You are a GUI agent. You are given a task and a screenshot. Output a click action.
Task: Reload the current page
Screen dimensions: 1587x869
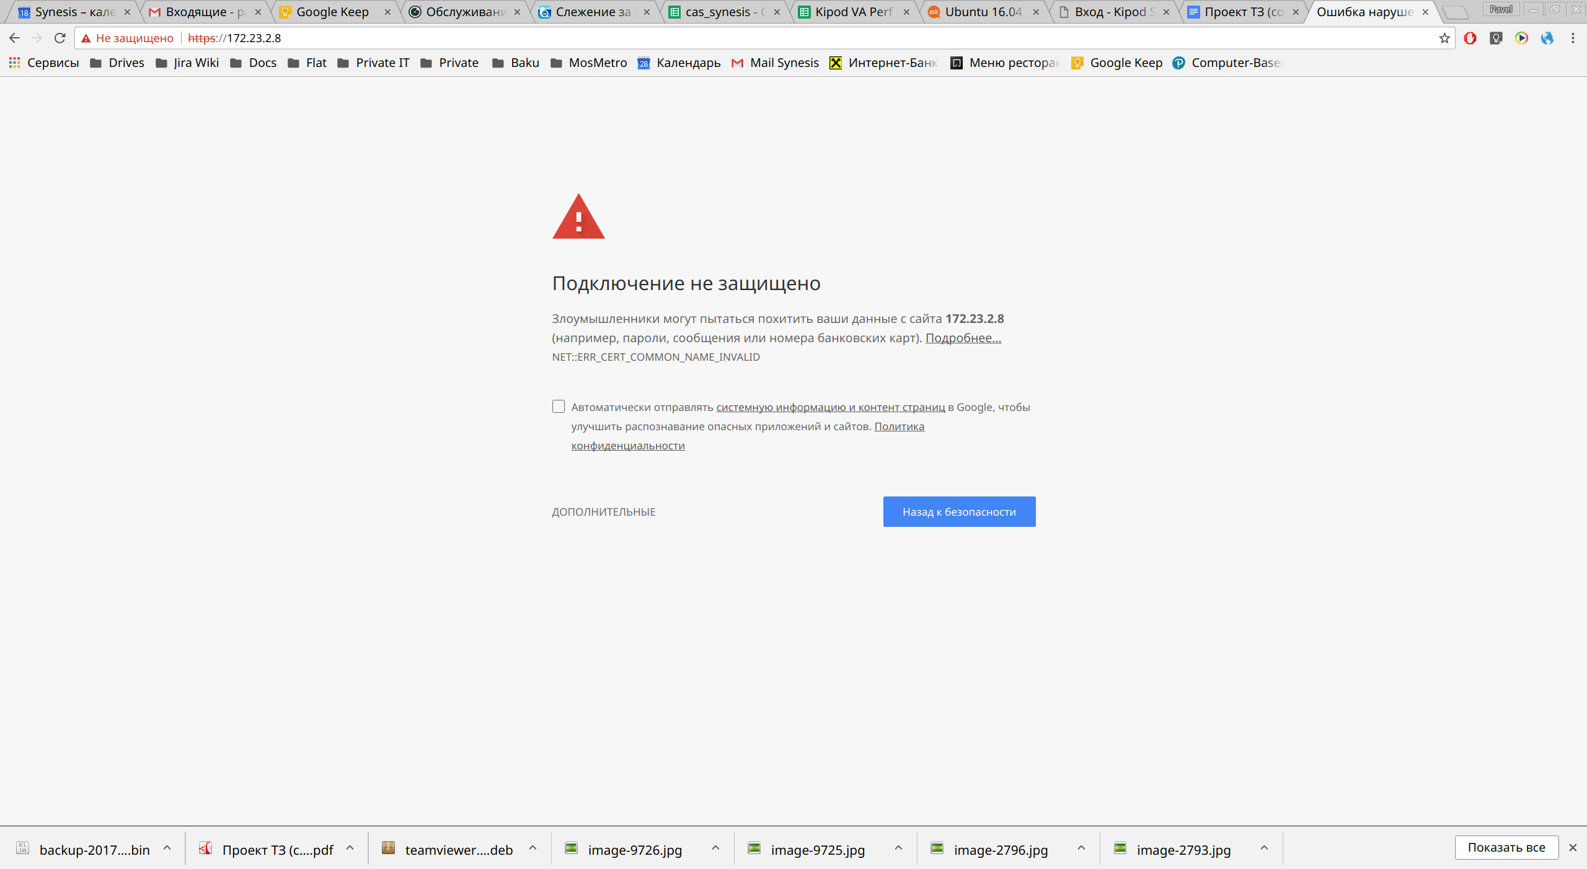tap(60, 38)
